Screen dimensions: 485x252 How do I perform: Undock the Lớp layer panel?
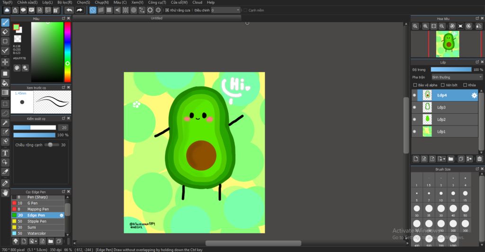coord(477,62)
